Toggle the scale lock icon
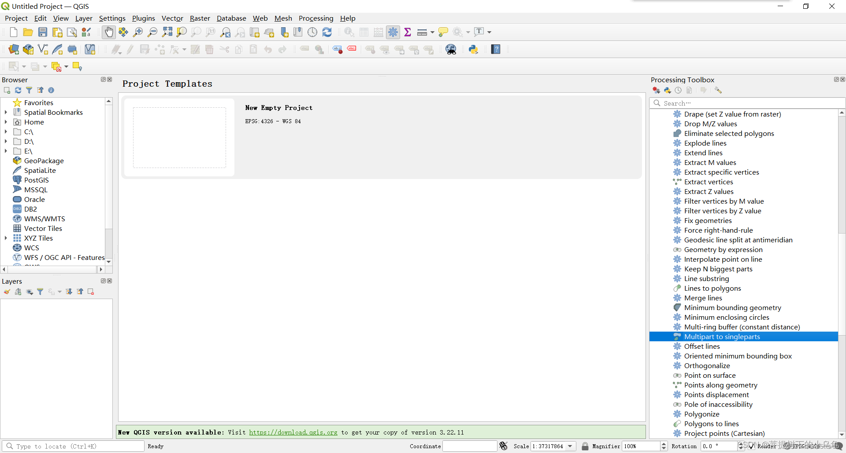The width and height of the screenshot is (846, 453). (585, 446)
